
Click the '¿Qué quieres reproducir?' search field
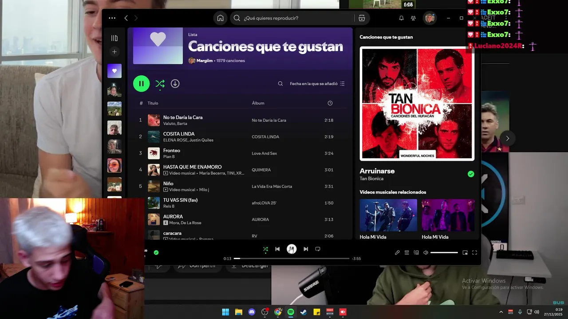[x=293, y=18]
